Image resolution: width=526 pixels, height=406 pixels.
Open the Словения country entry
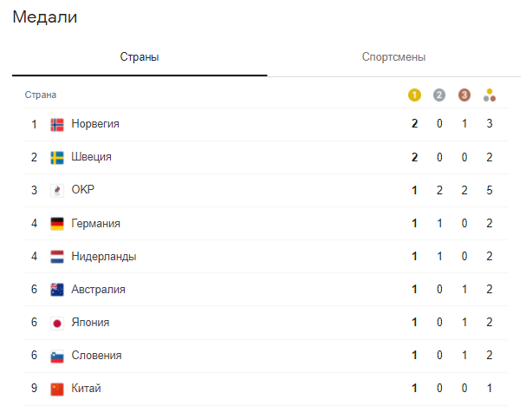pyautogui.click(x=96, y=355)
